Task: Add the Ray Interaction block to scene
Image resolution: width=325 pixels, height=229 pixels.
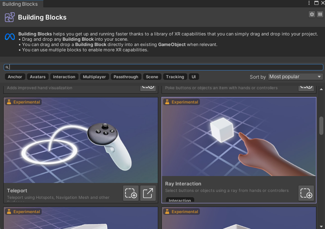Action: [x=306, y=193]
